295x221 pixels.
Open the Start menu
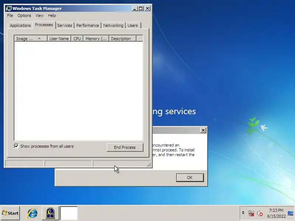click(x=10, y=213)
